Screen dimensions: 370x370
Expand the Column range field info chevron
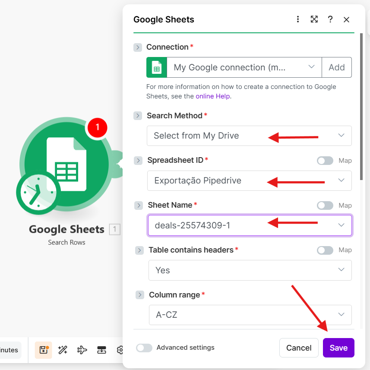[140, 295]
